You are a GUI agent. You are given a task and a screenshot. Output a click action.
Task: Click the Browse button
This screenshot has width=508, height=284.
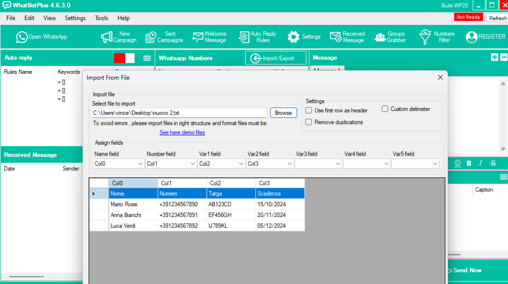pos(283,113)
